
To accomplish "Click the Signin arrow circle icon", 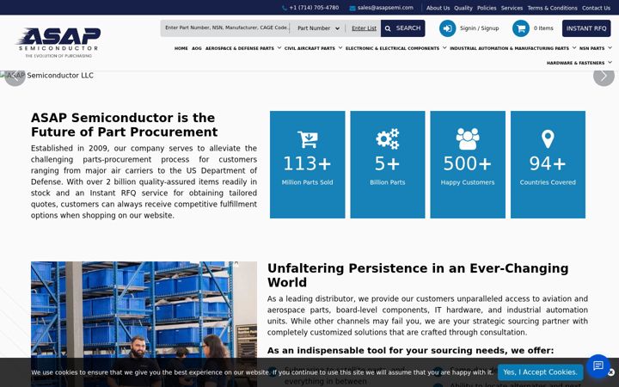I will tap(447, 28).
